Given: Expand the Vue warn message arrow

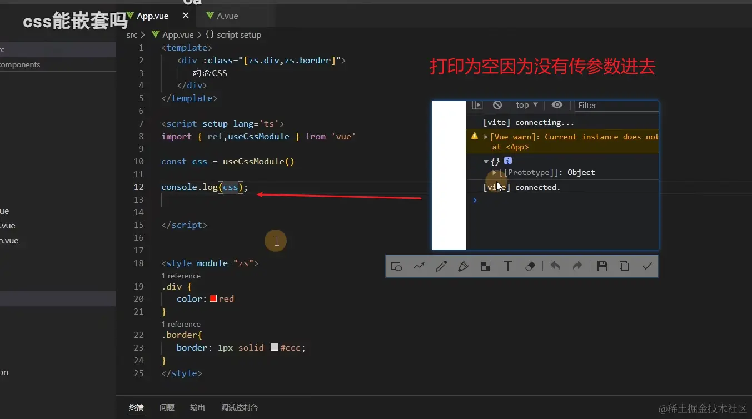Looking at the screenshot, I should 486,137.
